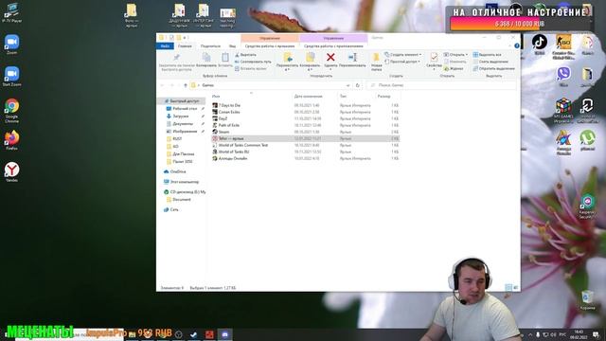Open the Move to (Переместить в) dropdown

[x=287, y=63]
